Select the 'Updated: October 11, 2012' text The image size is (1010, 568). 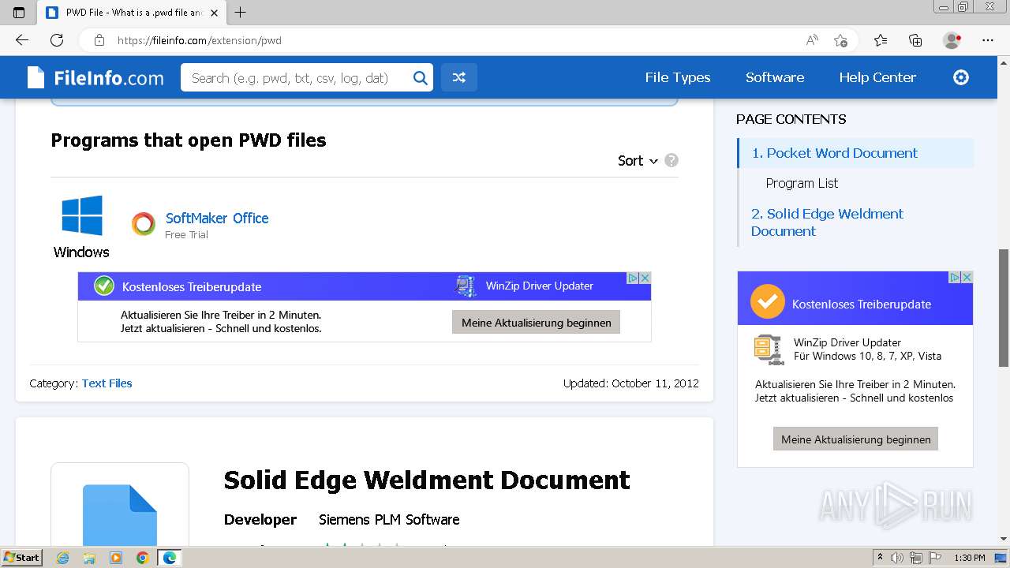click(631, 383)
